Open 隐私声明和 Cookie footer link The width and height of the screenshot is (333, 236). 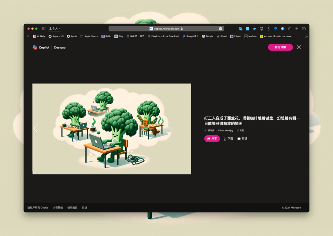click(38, 208)
